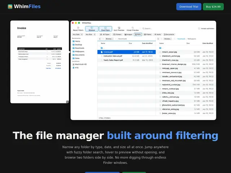Image resolution: width=231 pixels, height=173 pixels.
Task: Click the Download Trial button in header
Action: pos(189,6)
